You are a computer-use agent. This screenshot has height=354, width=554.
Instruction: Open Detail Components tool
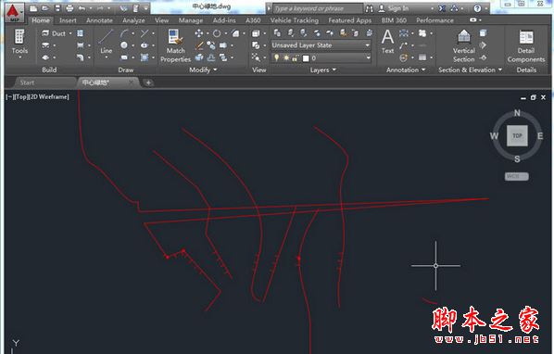point(525,46)
